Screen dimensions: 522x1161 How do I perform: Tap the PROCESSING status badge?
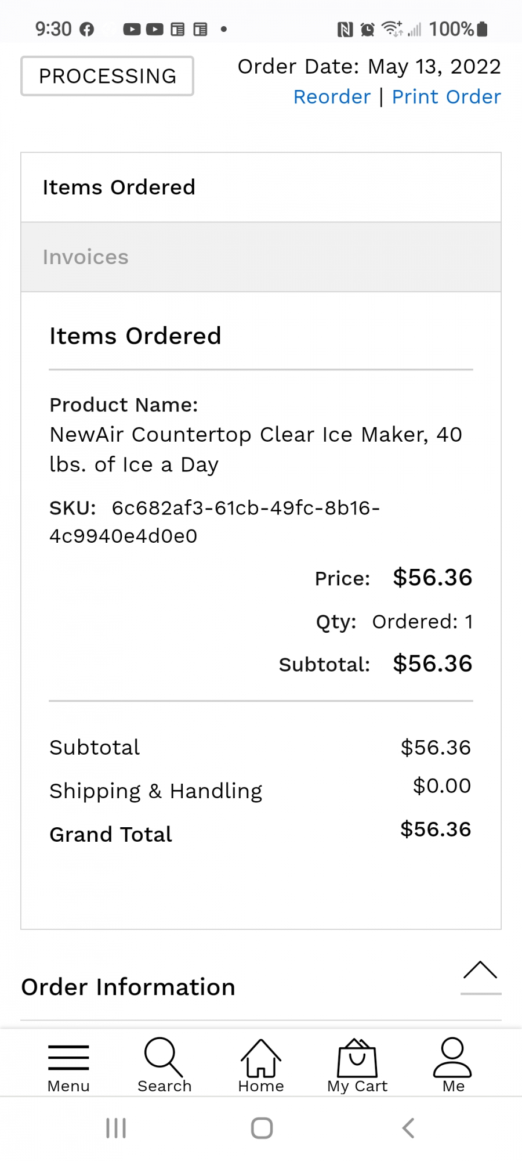(107, 76)
